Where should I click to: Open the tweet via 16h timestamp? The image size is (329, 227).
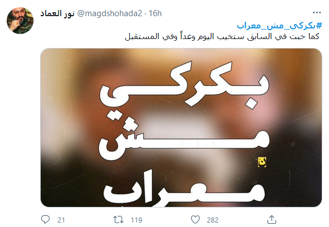(155, 13)
